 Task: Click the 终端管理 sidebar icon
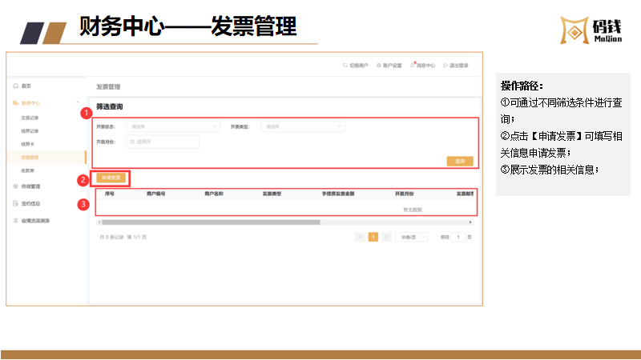coord(15,186)
